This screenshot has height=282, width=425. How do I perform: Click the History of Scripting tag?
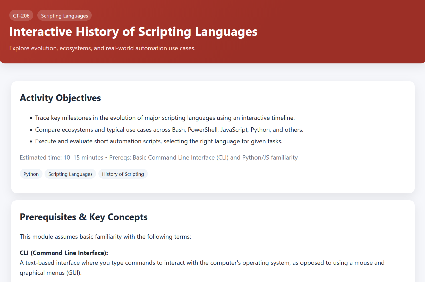[x=123, y=174]
